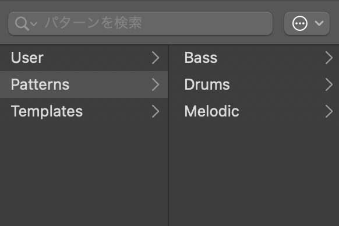Click the pattern search field

coord(140,23)
